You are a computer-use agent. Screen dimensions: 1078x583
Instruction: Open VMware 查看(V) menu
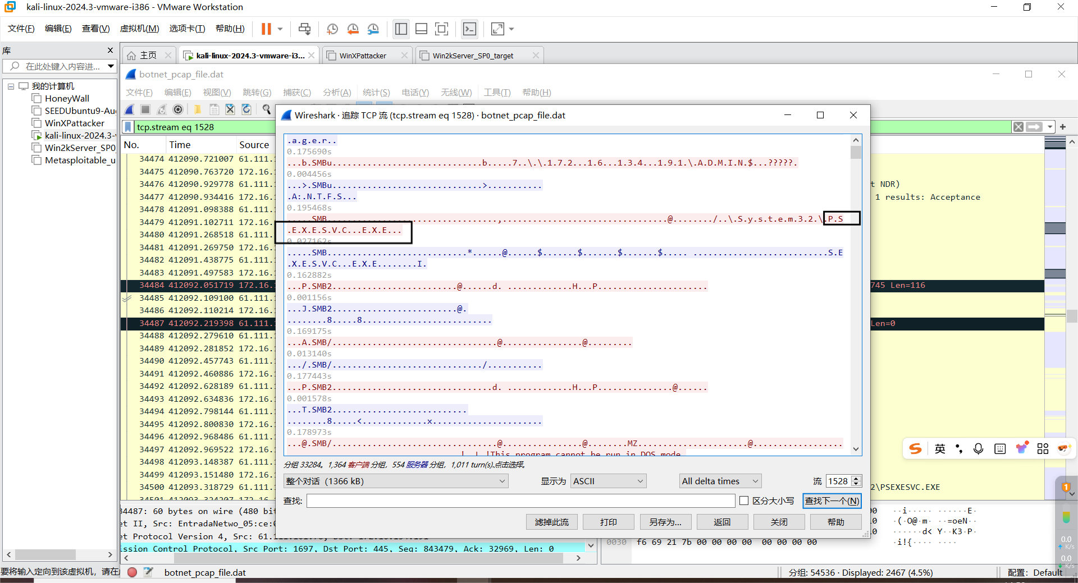96,29
